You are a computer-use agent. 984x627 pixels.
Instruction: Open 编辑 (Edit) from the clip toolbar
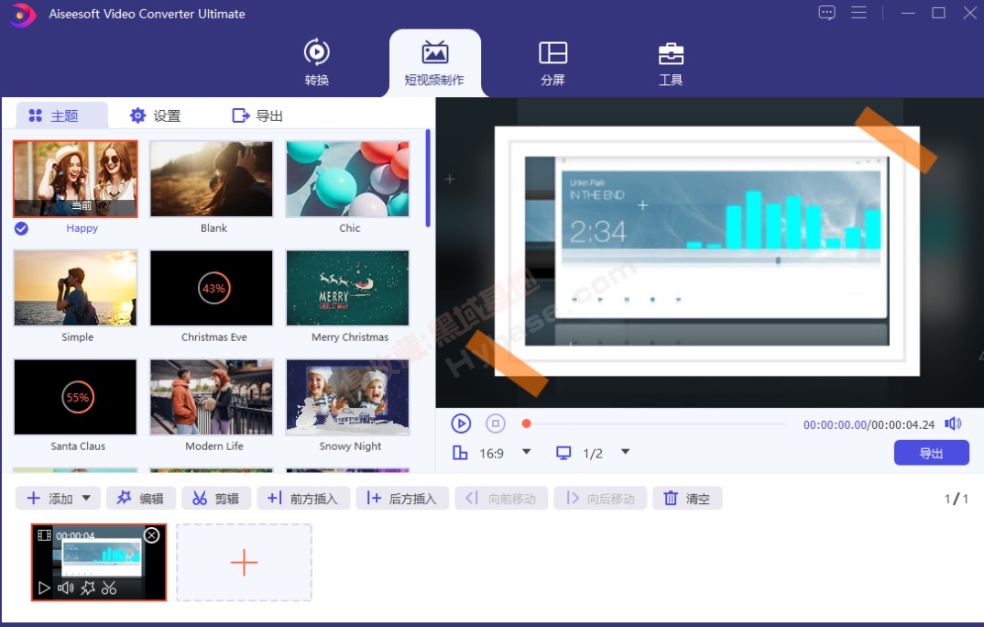(140, 499)
